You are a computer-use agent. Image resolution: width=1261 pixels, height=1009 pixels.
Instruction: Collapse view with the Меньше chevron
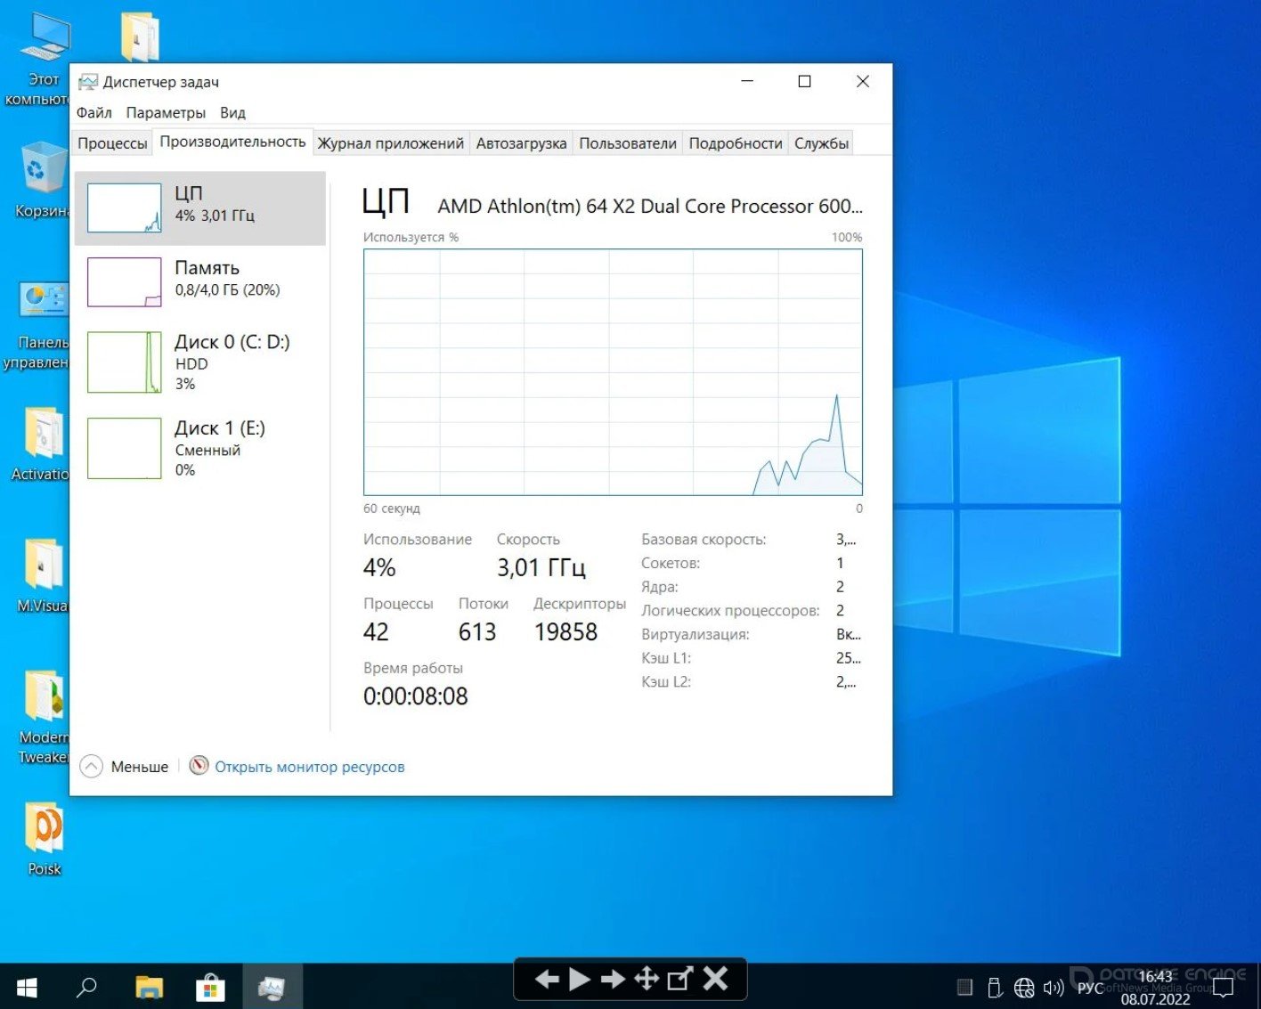pos(92,766)
